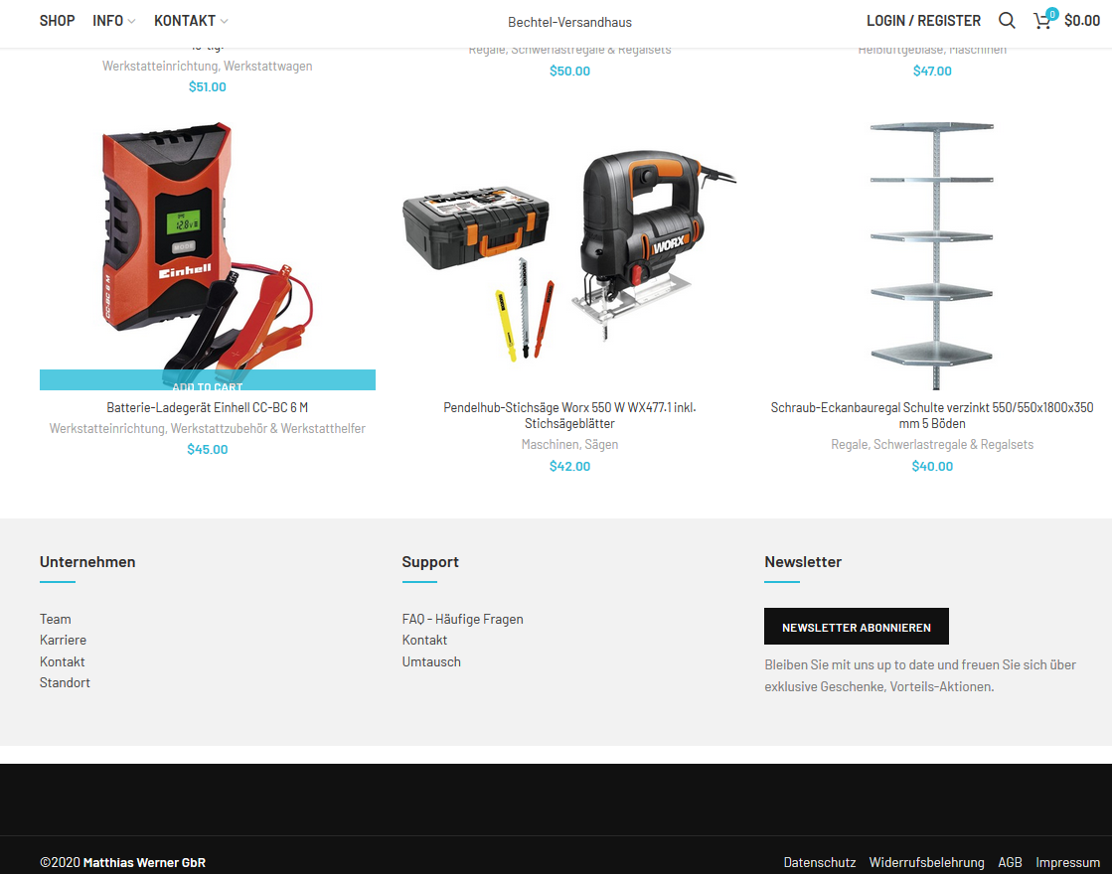1112x874 pixels.
Task: Click NEWSLETTER ABONNIEREN button
Action: [x=856, y=627]
